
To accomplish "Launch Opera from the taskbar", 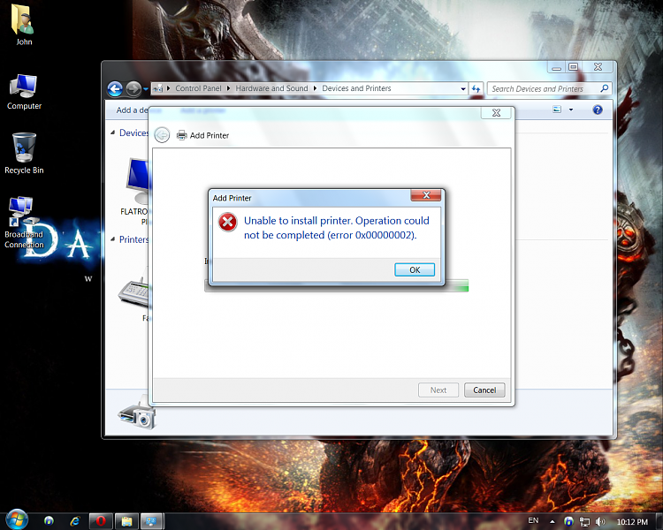I will coord(101,521).
